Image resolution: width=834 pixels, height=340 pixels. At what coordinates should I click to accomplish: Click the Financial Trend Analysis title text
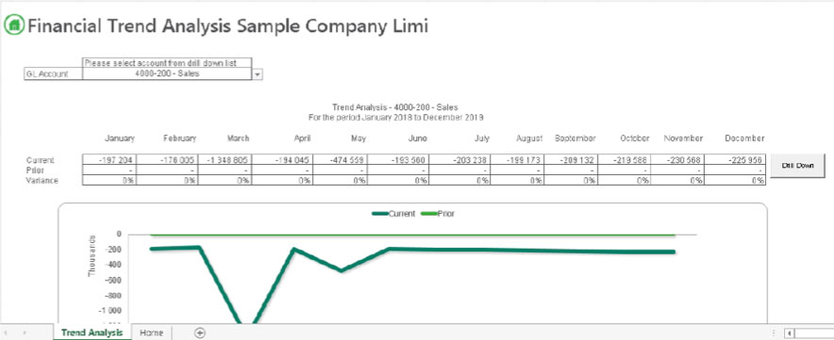point(227,25)
